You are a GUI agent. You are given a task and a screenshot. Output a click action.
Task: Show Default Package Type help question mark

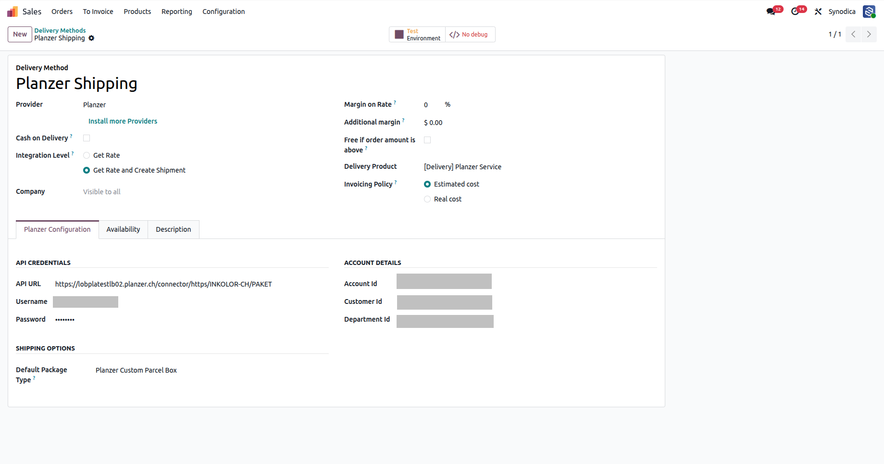[34, 378]
